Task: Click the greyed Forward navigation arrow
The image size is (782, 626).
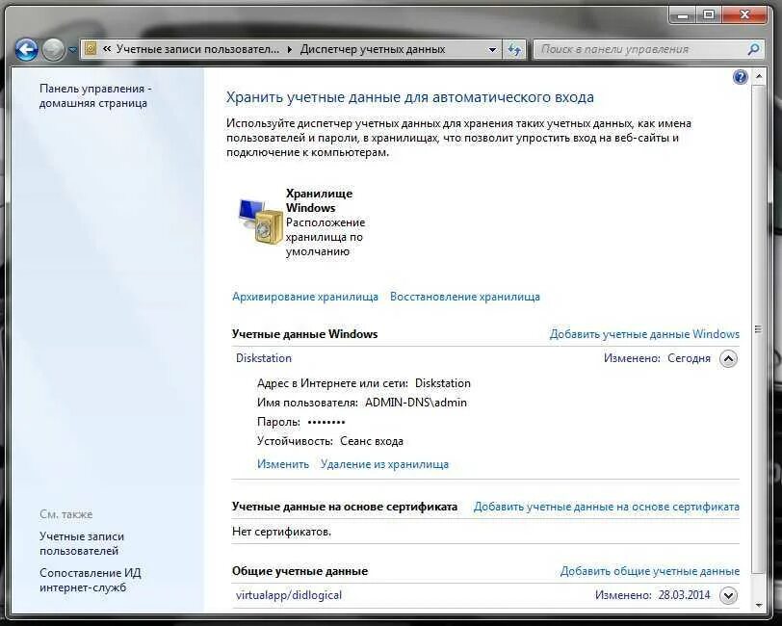Action: [53, 49]
